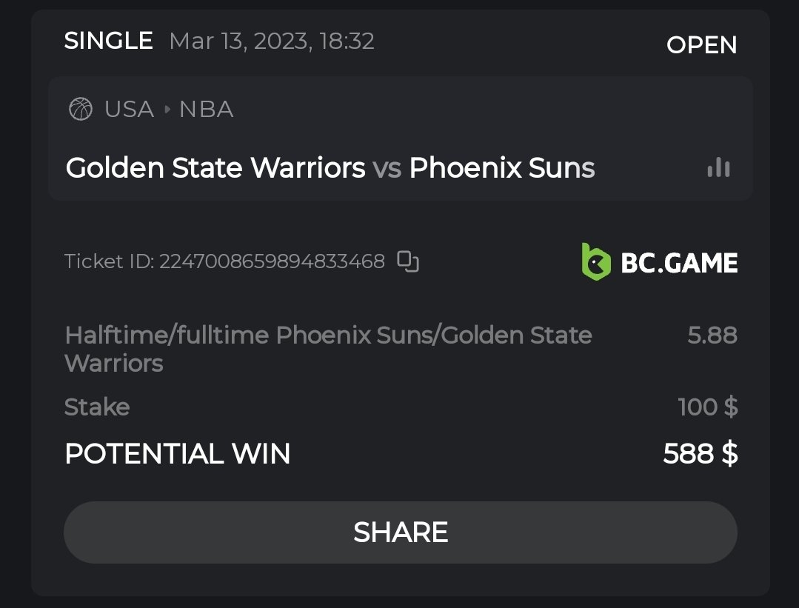The image size is (799, 608).
Task: Click the green BC.GAME logo icon
Action: coord(596,262)
